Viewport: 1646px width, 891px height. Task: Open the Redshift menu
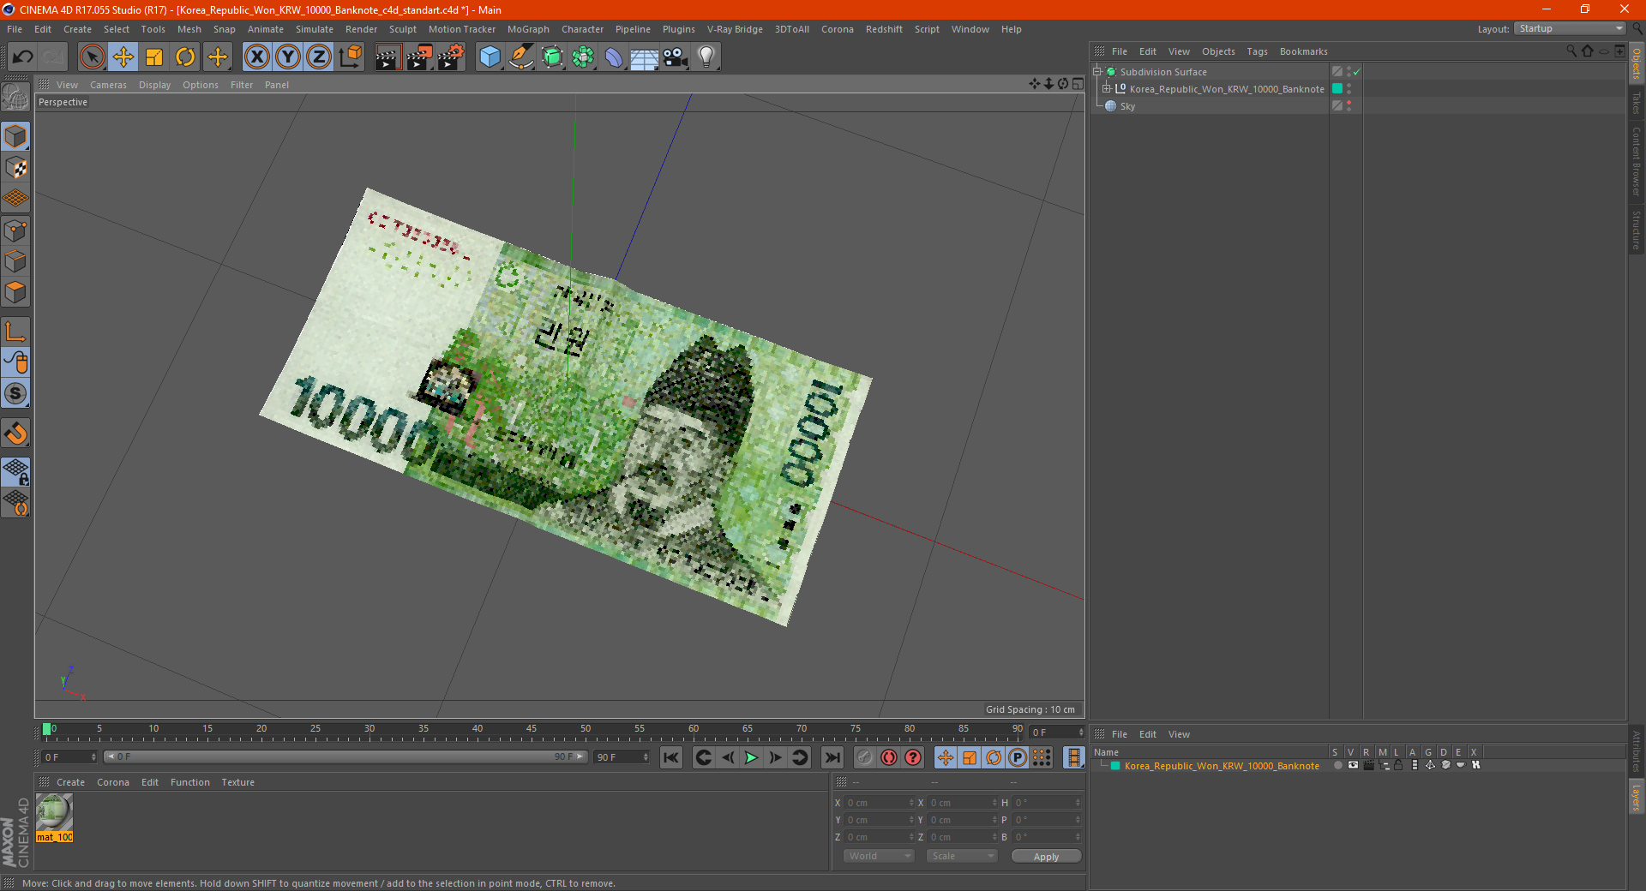point(884,29)
